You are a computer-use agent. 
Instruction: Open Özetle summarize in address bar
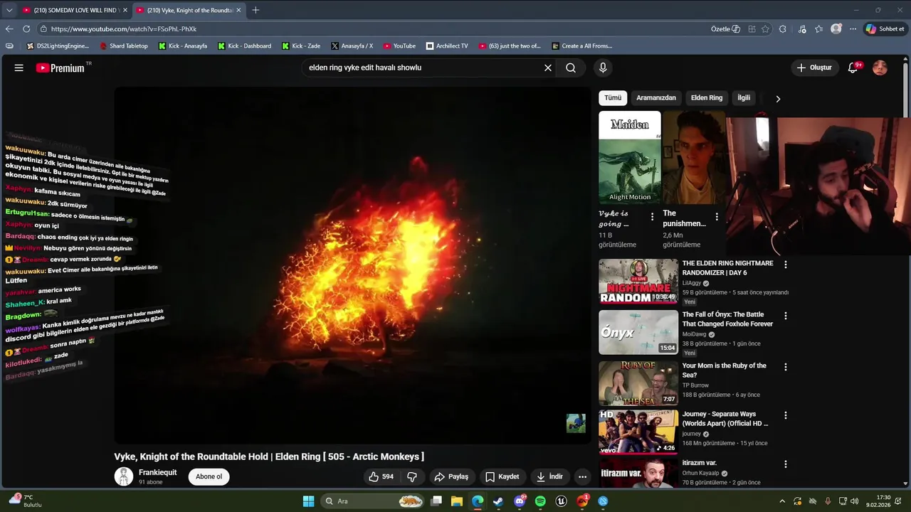(x=725, y=29)
